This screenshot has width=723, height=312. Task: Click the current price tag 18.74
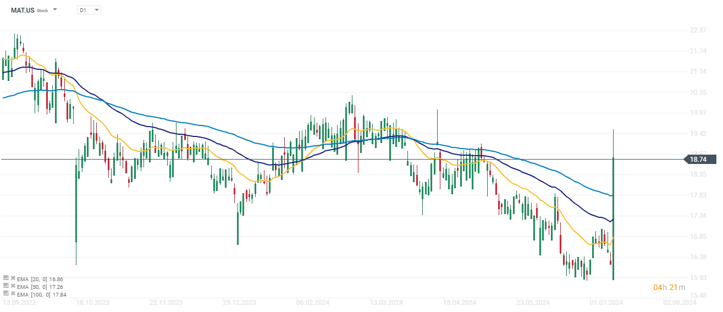point(699,160)
